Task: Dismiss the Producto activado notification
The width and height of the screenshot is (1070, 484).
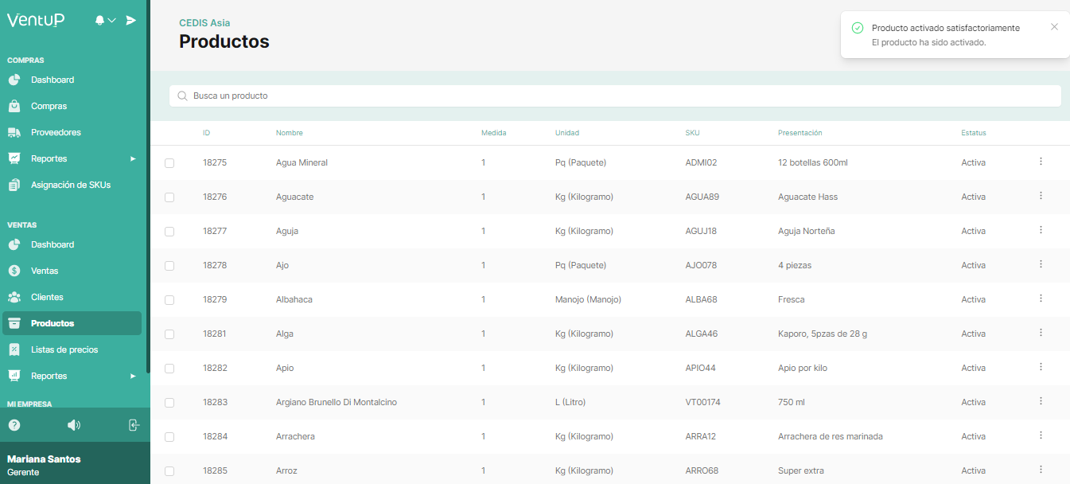Action: click(1054, 27)
